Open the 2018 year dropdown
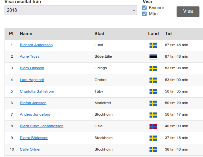This screenshot has width=203, height=157. [71, 10]
